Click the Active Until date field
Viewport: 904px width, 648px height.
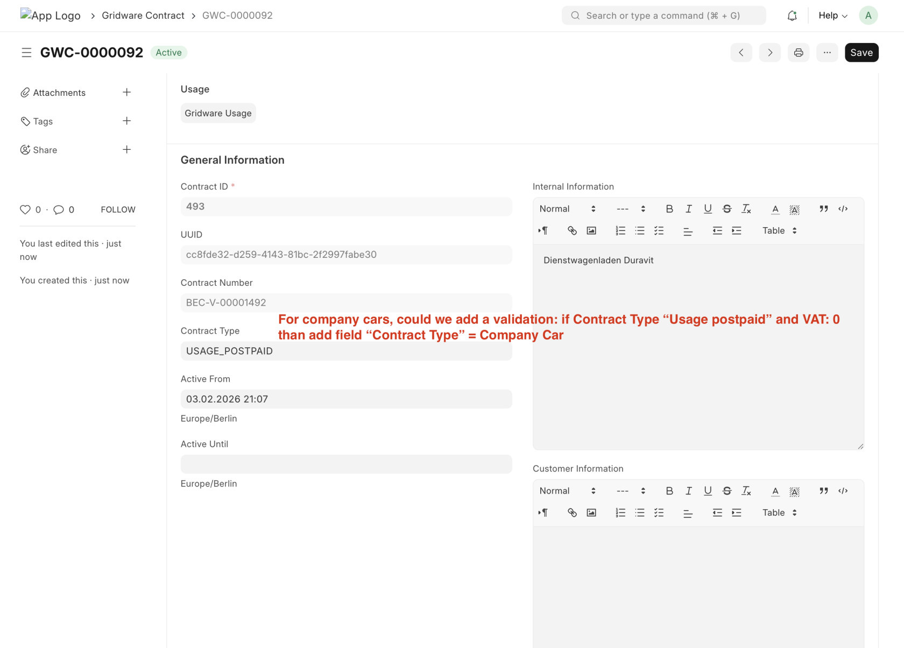(346, 464)
